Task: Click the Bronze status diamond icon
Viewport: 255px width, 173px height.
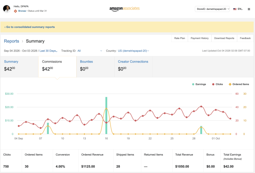Action: coord(15,11)
